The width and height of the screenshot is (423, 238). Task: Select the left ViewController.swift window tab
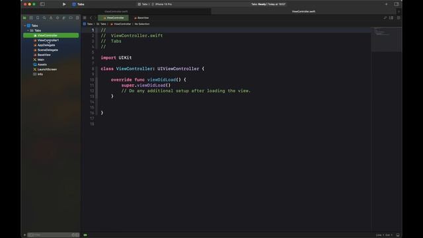[x=116, y=12]
